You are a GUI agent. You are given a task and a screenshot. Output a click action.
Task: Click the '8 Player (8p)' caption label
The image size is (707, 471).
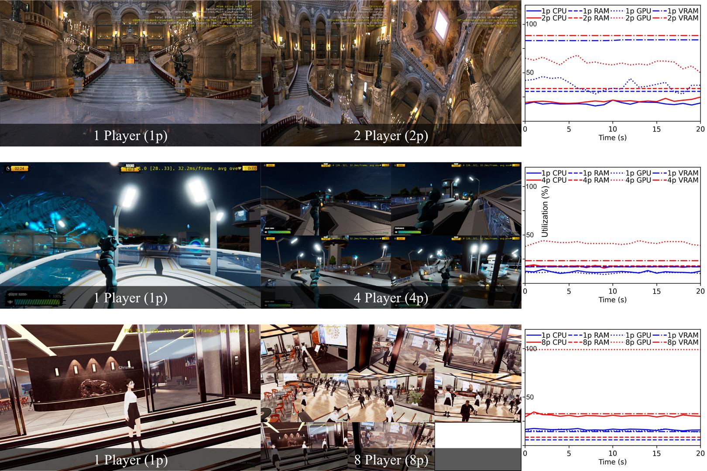(391, 460)
